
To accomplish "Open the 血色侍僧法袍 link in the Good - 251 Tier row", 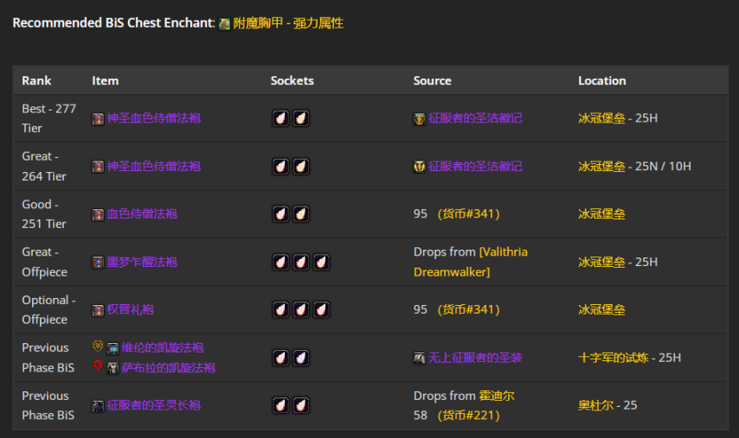I will pos(142,213).
